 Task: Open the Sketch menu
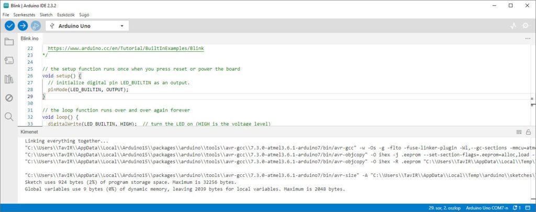pyautogui.click(x=46, y=15)
